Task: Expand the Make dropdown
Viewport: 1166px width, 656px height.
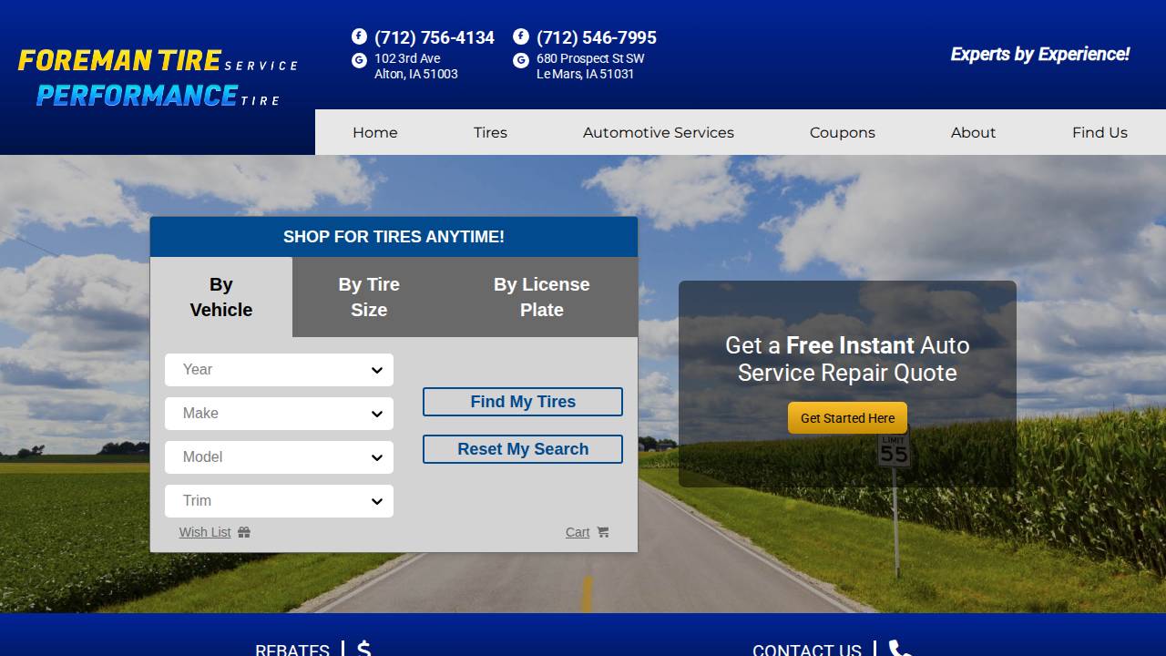Action: [279, 414]
